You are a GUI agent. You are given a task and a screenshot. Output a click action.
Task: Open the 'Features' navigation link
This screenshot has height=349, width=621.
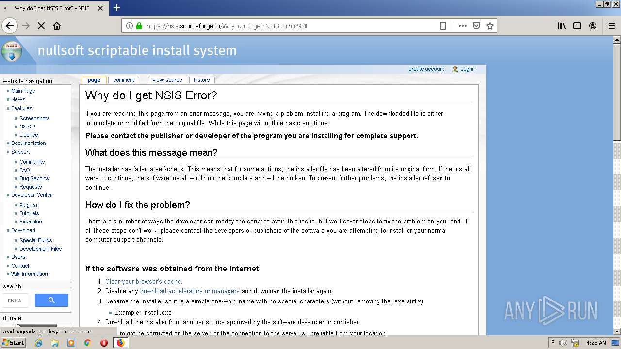(22, 108)
